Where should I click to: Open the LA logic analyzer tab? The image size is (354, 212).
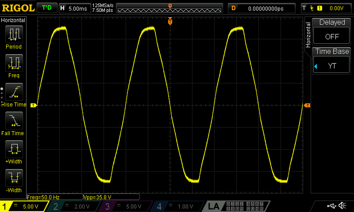coord(213,206)
